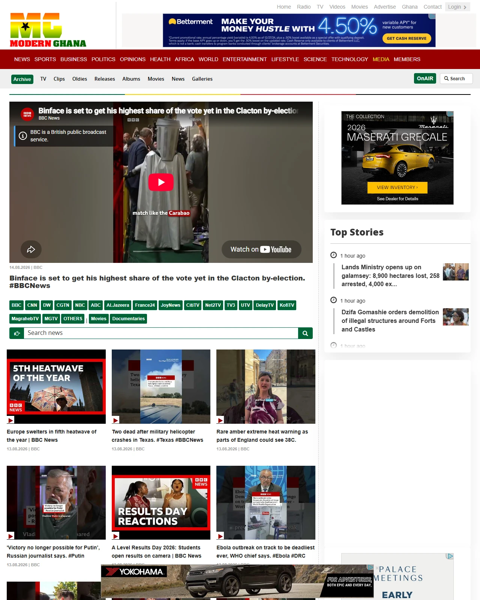Open the Binface Clacton by-election headline

[157, 282]
